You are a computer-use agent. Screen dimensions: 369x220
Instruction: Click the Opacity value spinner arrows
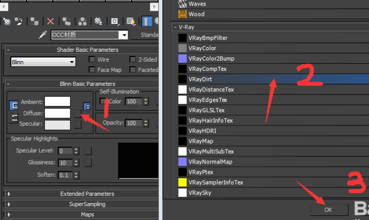(x=146, y=123)
